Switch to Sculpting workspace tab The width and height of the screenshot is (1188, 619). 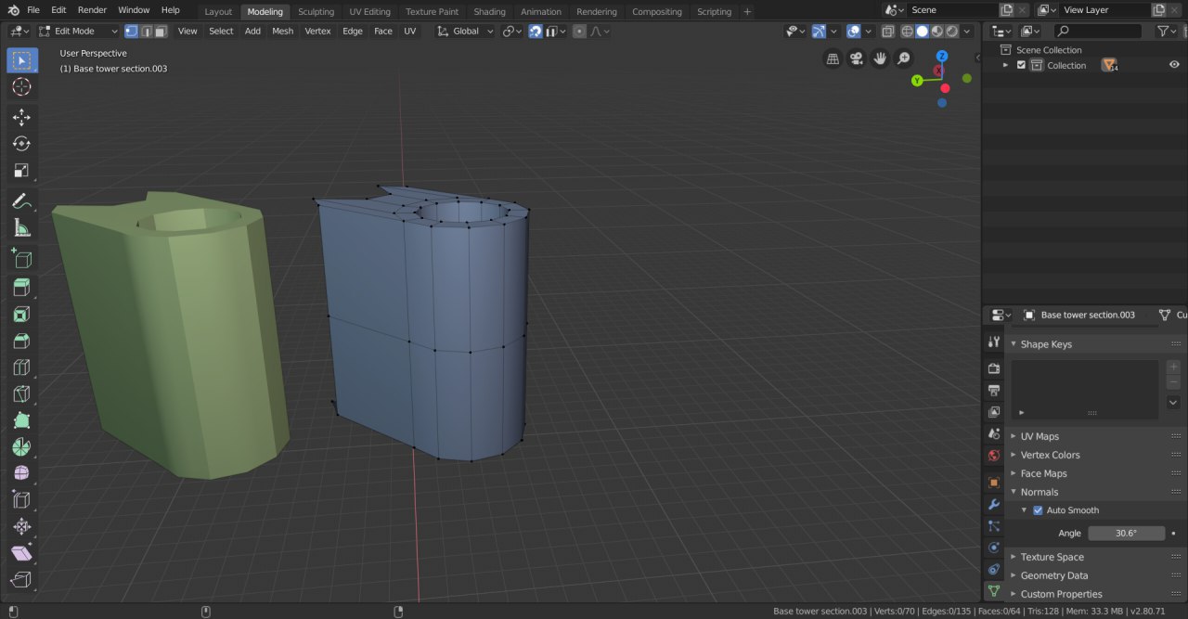[x=316, y=12]
